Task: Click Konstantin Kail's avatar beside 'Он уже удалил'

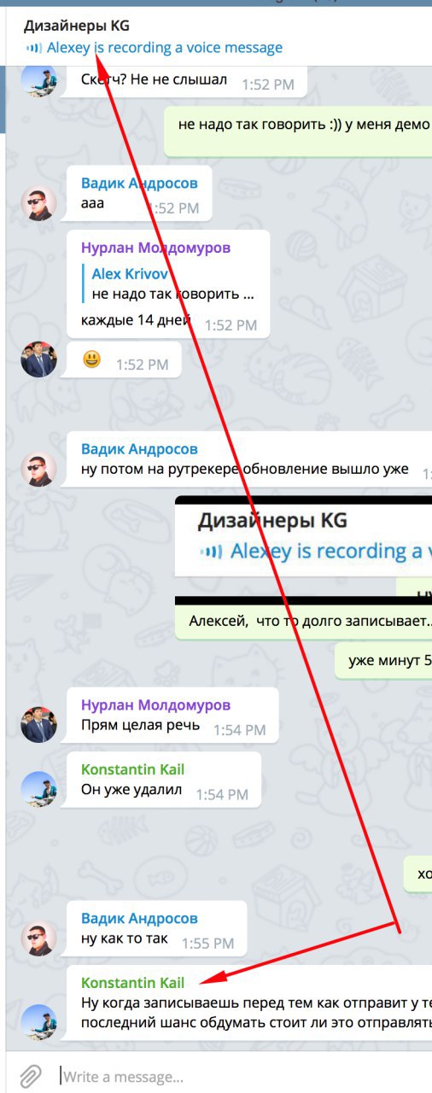Action: click(38, 790)
